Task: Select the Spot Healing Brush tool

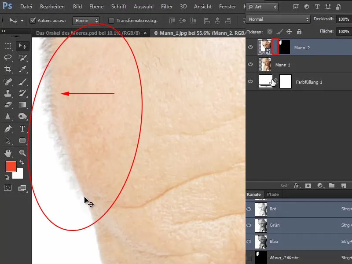Action: 8,82
